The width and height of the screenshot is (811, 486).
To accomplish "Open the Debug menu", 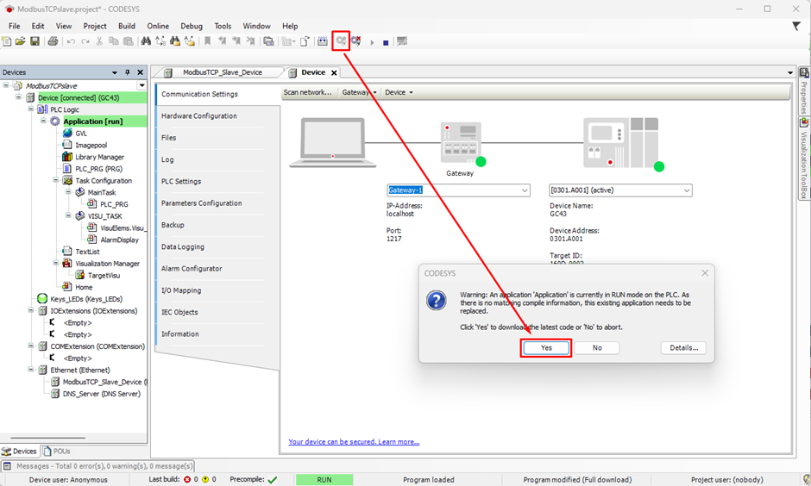I will [x=192, y=26].
